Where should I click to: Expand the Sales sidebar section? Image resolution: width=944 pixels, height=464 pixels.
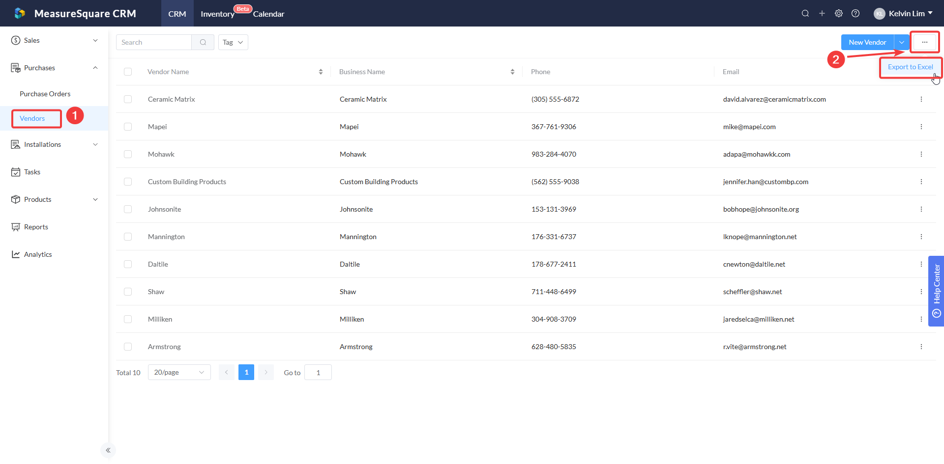[x=54, y=40]
